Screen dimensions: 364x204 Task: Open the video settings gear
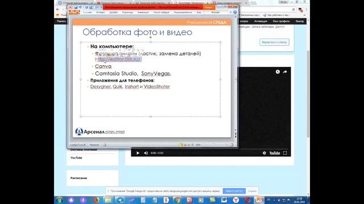click(x=264, y=153)
